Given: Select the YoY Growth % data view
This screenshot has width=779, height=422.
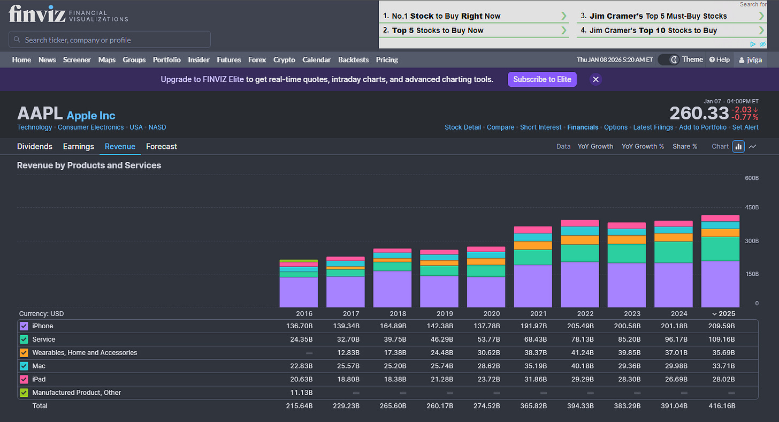Looking at the screenshot, I should click(x=643, y=146).
